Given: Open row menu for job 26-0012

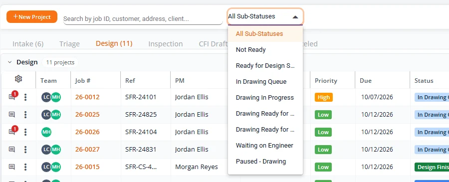Looking at the screenshot, I should pos(25,97).
